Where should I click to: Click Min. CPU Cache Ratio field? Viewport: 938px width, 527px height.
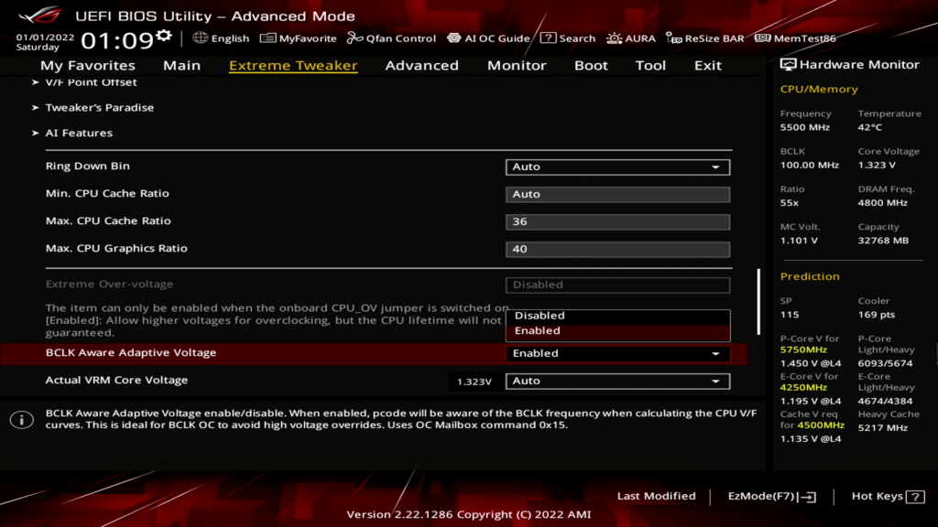617,194
